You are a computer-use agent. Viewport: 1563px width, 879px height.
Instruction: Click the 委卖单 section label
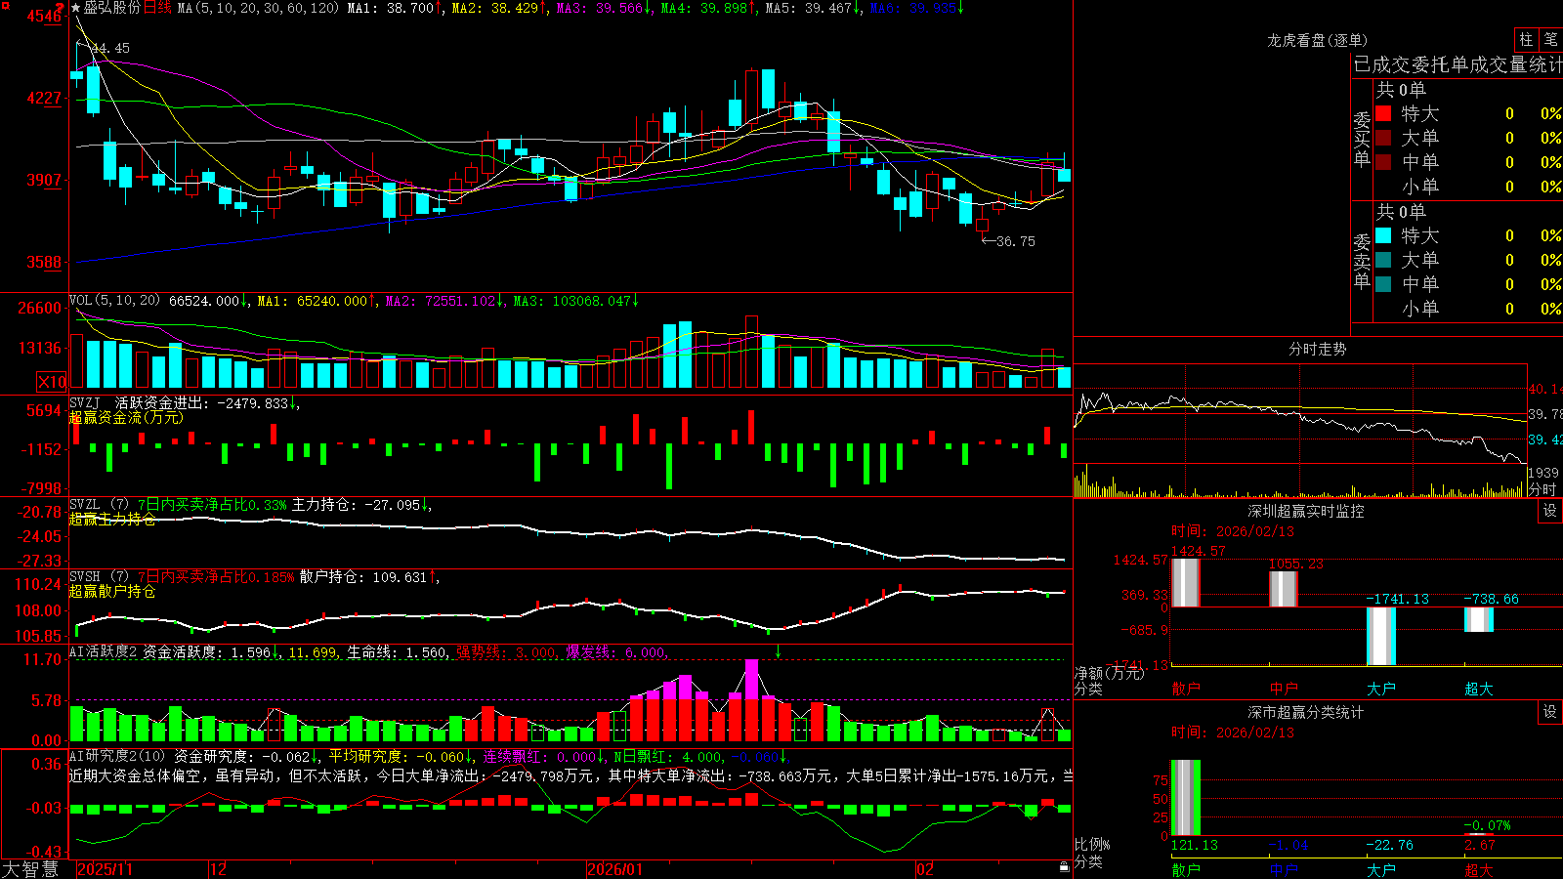(x=1362, y=261)
